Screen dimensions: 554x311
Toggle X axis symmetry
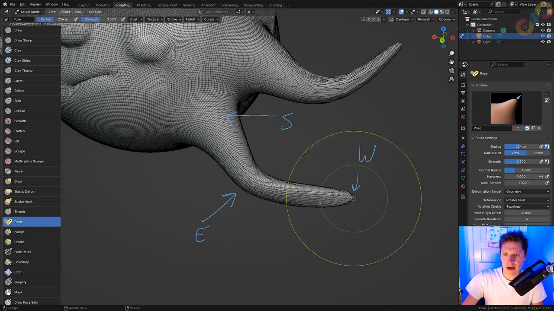pyautogui.click(x=369, y=19)
